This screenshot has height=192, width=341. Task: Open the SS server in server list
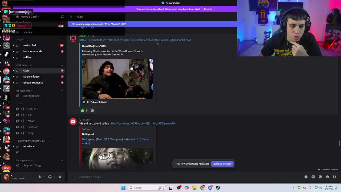(x=6, y=63)
